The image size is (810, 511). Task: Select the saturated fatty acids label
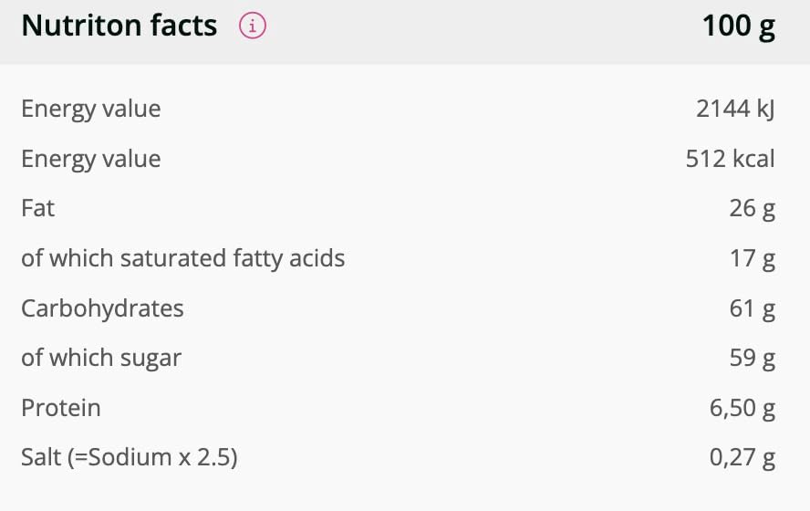[x=182, y=258]
